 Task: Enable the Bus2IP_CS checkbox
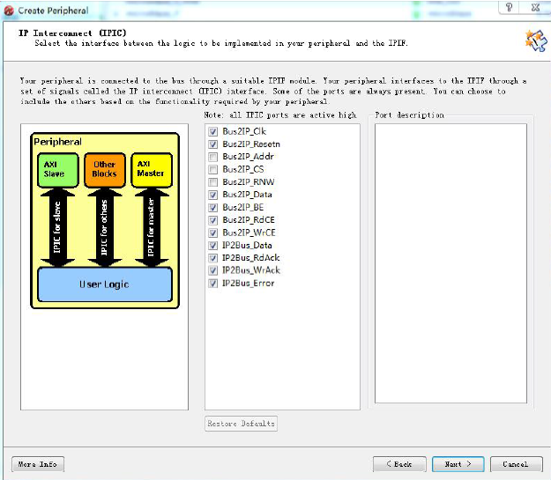(x=212, y=168)
